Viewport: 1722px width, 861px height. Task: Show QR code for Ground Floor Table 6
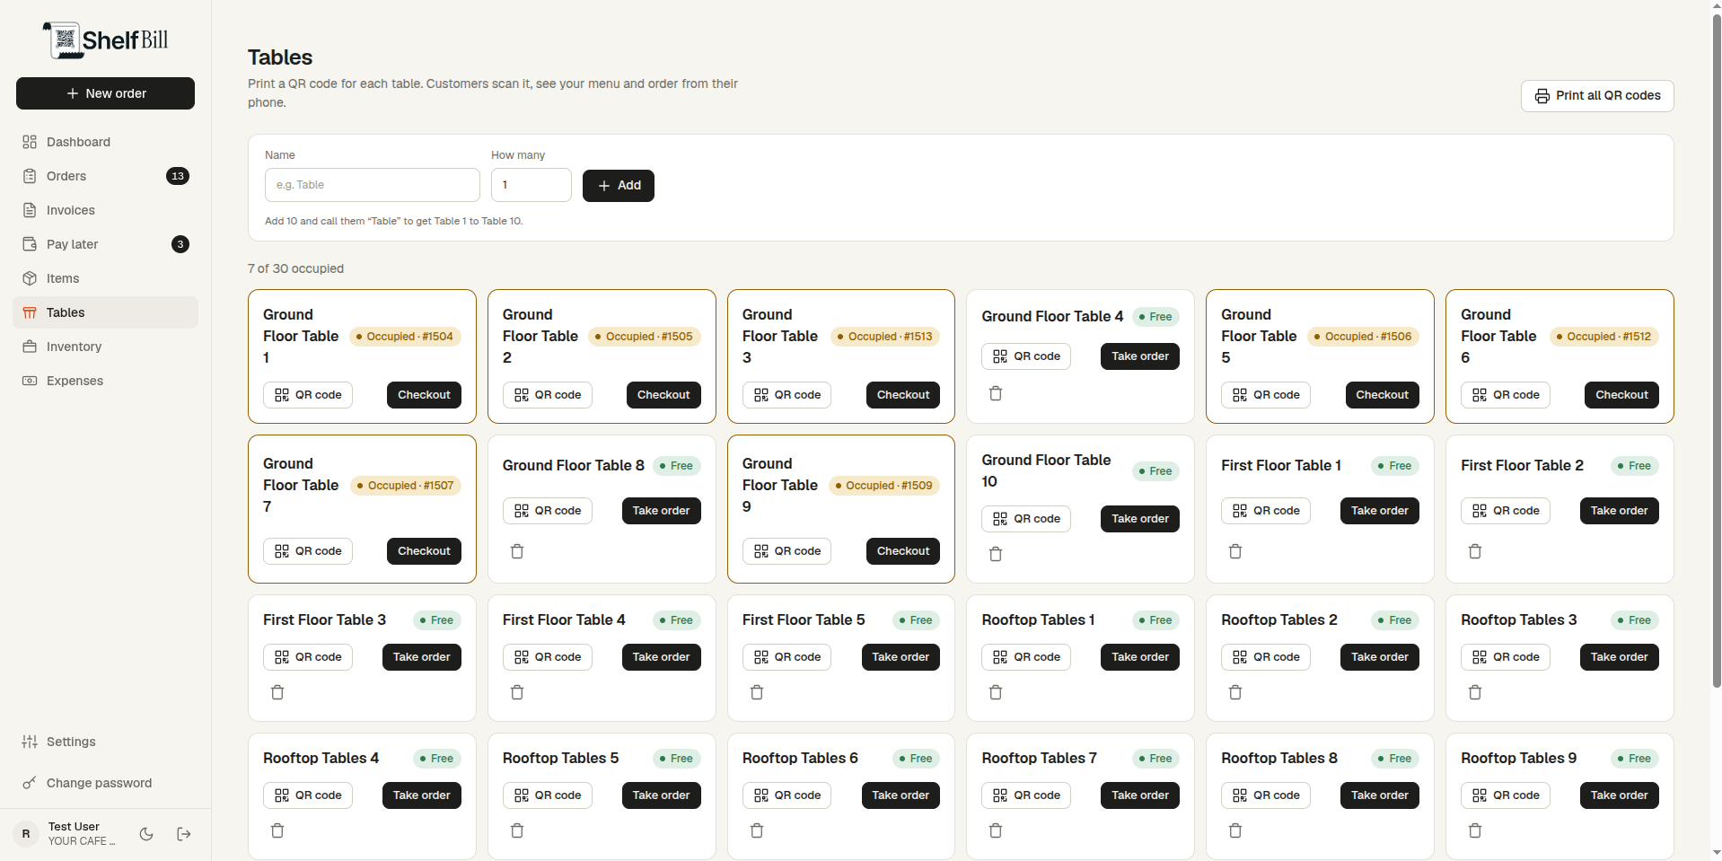tap(1506, 395)
